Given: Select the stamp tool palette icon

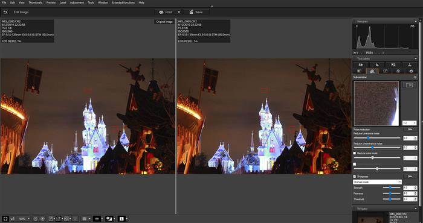Looking at the screenshot, I should point(410,65).
